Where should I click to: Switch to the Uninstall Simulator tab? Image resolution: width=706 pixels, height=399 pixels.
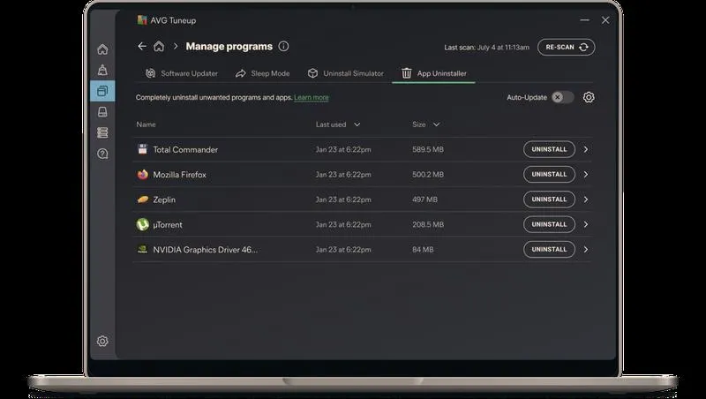click(x=345, y=73)
